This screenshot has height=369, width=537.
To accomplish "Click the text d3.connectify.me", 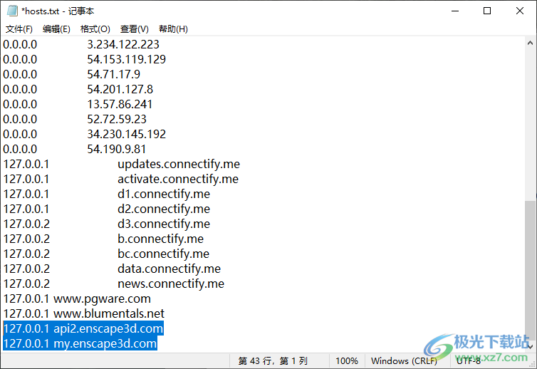I will click(164, 224).
